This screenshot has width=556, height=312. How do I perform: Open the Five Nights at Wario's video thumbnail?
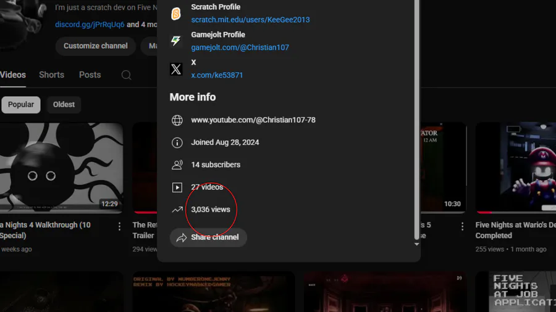[516, 168]
